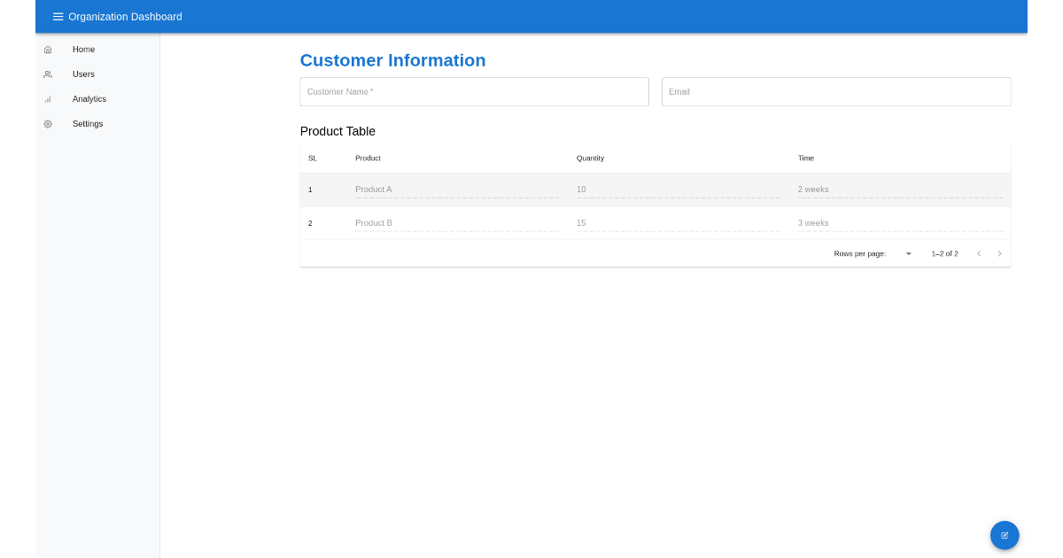This screenshot has height=558, width=1063.
Task: Click into the Email field
Action: point(835,92)
